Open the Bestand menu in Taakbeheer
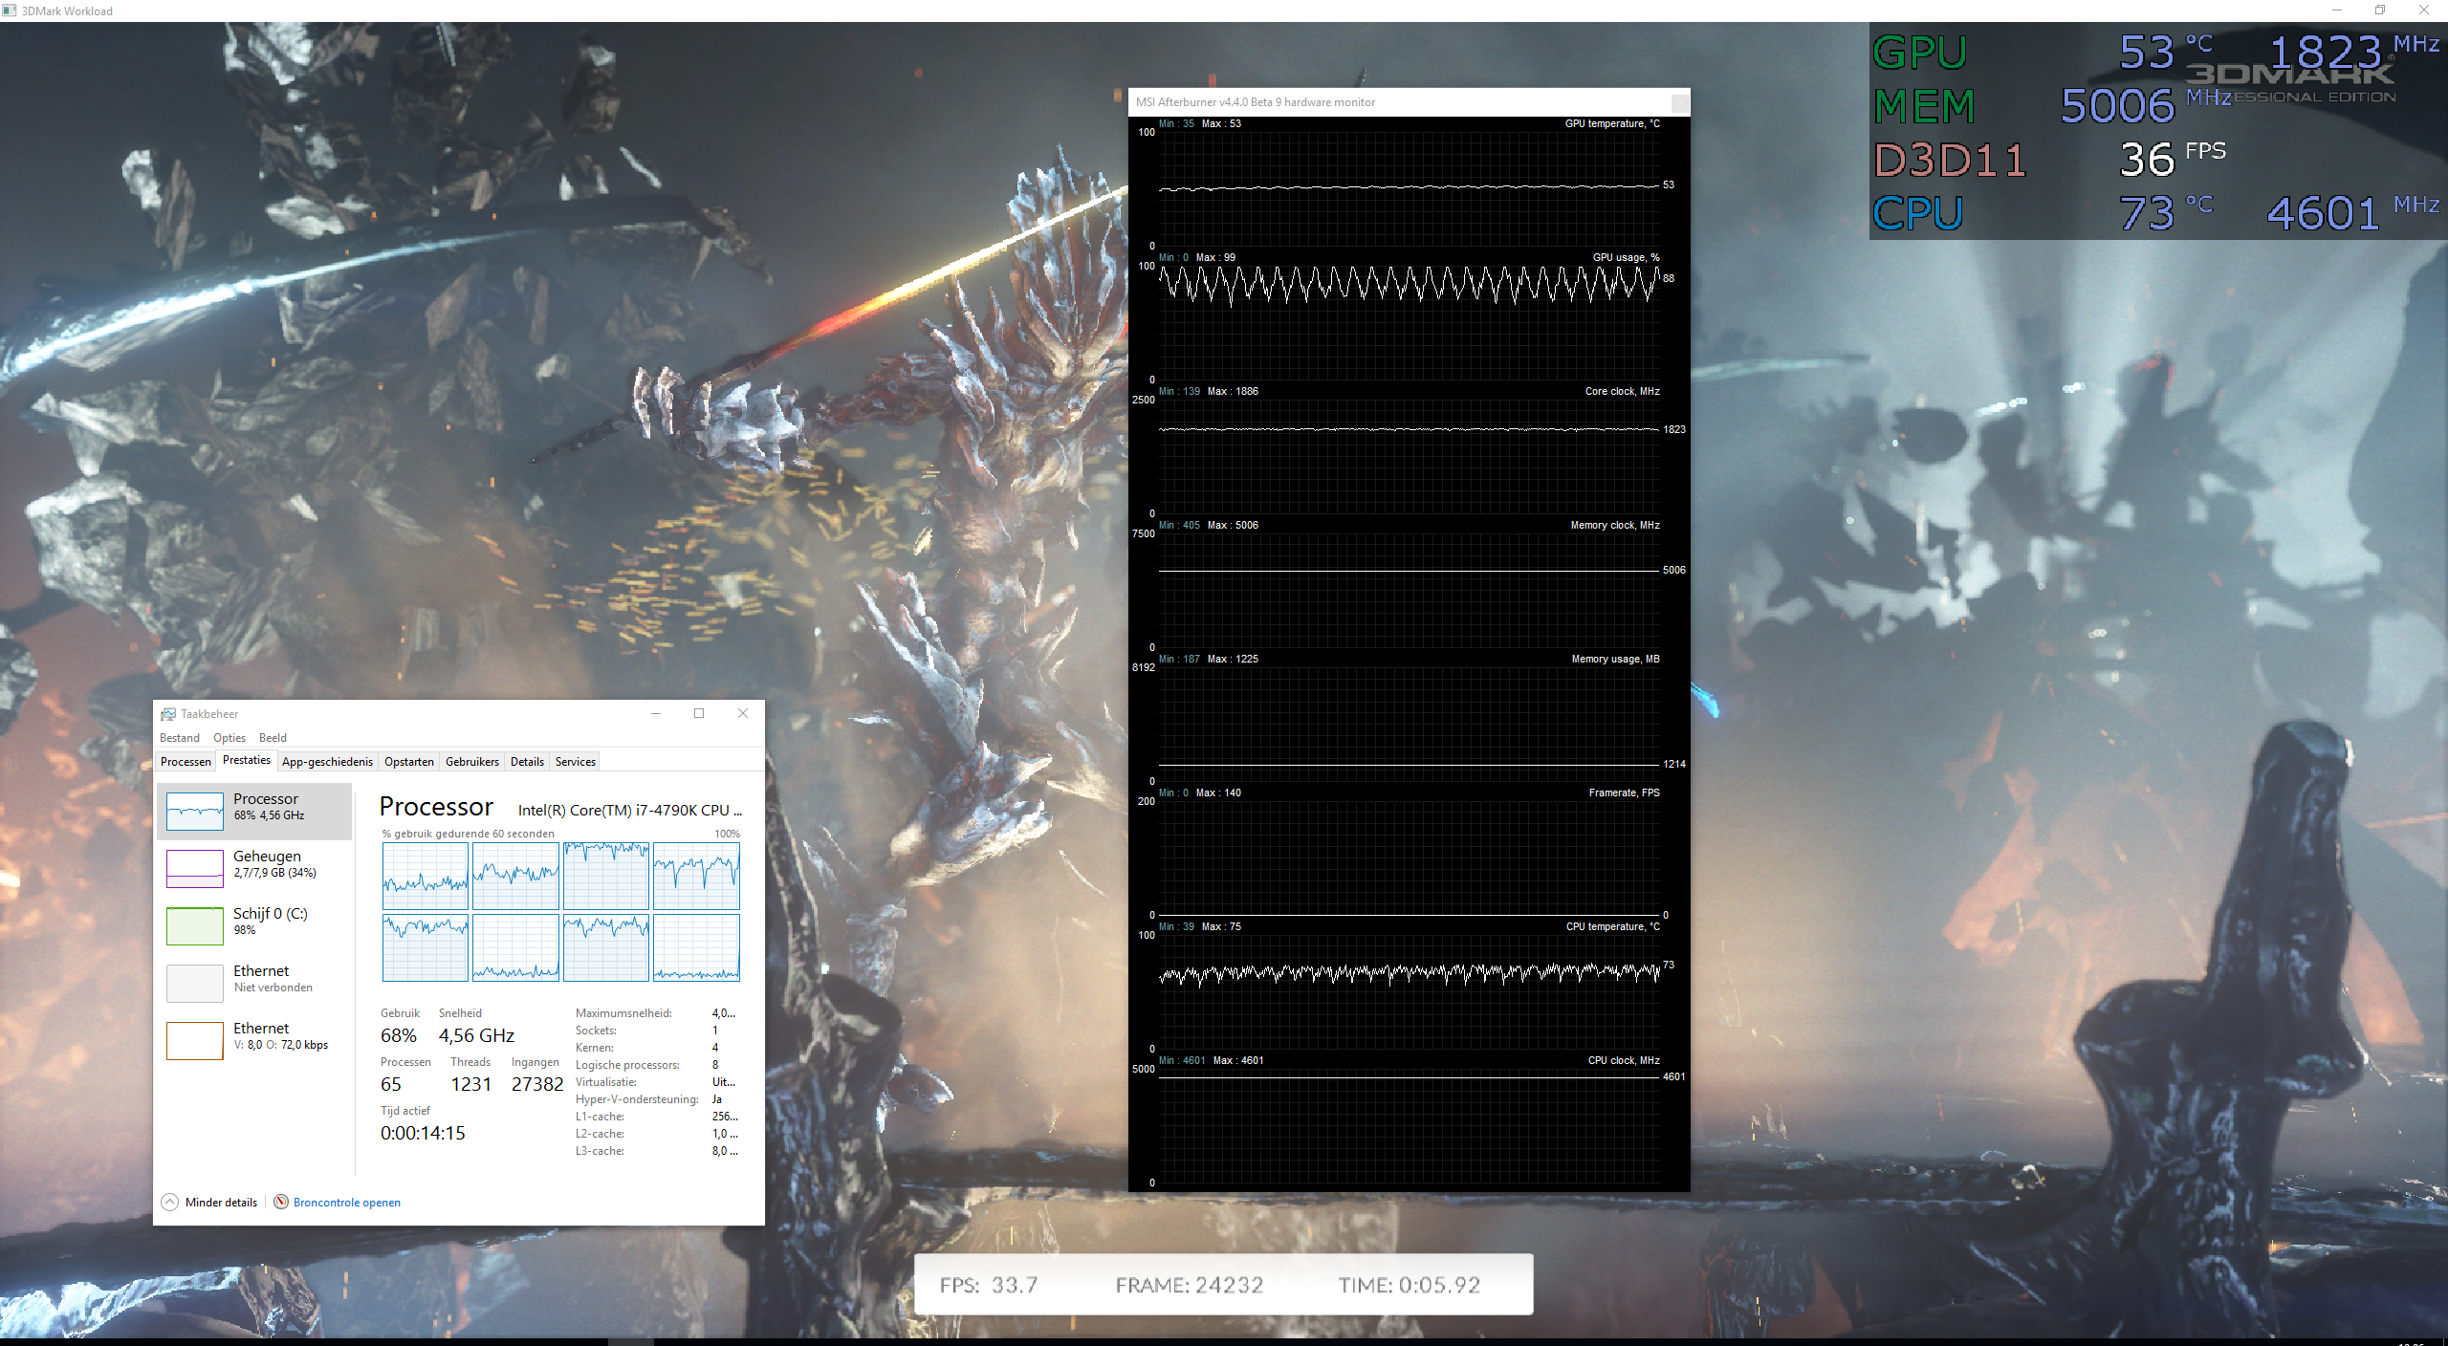This screenshot has width=2448, height=1346. 179,737
